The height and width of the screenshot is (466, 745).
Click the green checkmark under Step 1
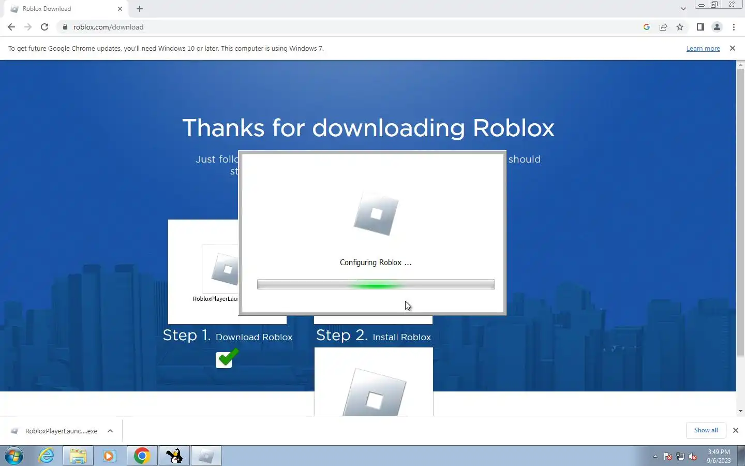(x=227, y=358)
